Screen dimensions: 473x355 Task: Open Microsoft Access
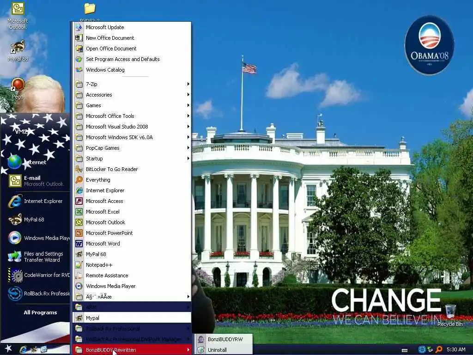(132, 201)
